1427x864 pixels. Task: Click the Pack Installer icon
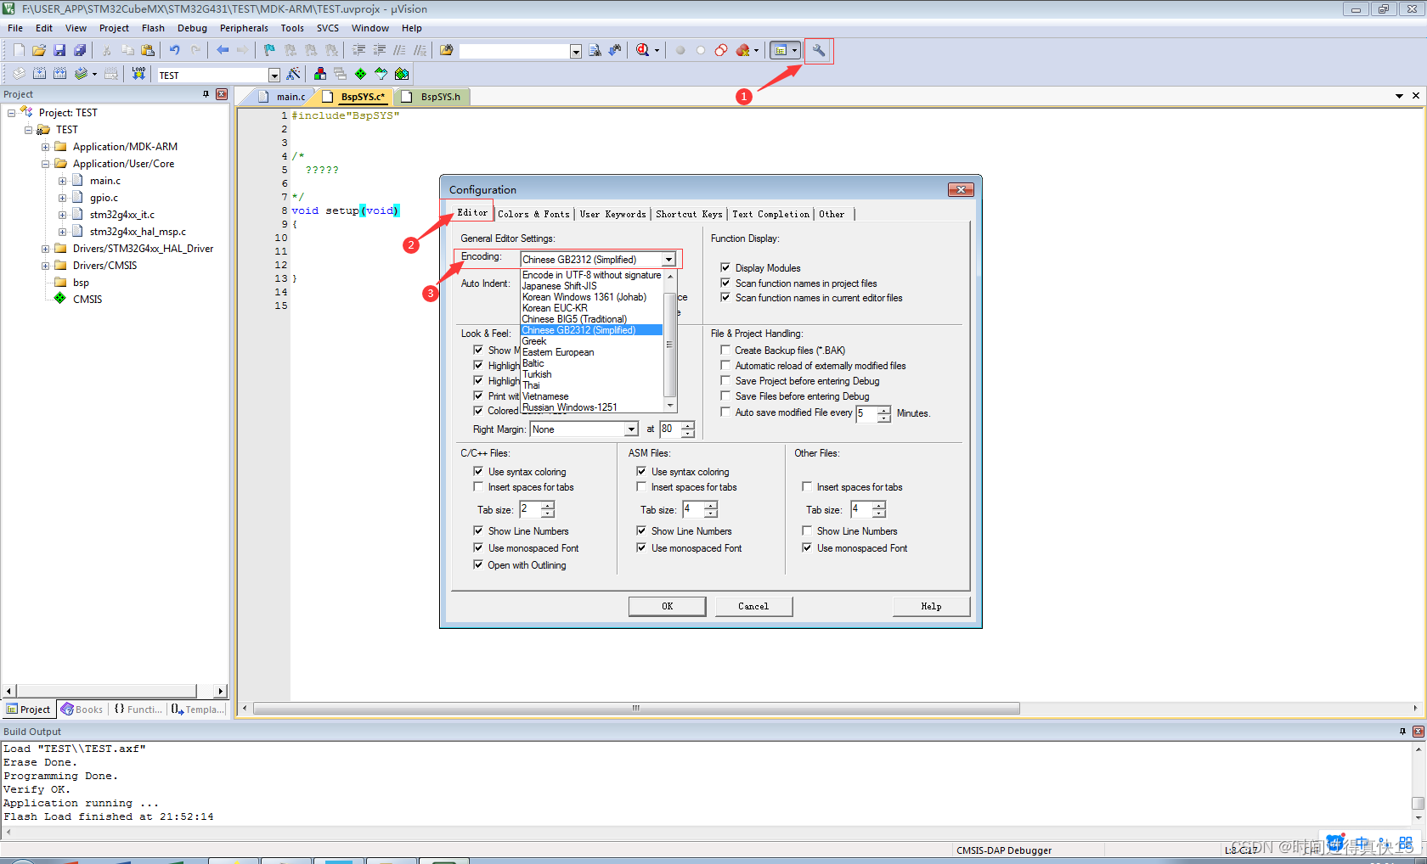pyautogui.click(x=402, y=74)
